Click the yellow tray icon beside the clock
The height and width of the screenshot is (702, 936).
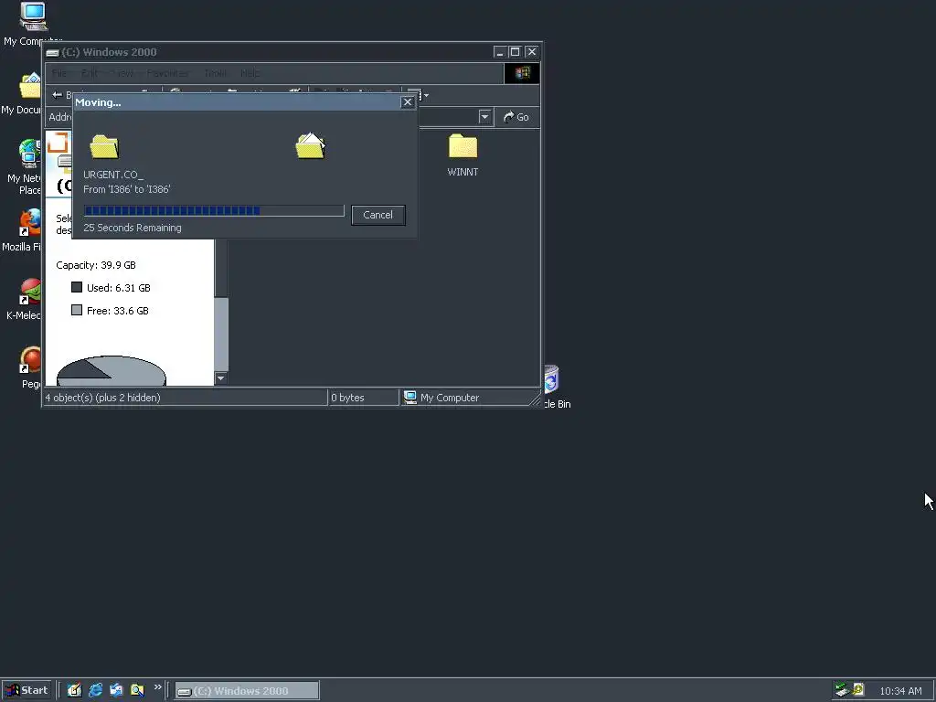point(858,689)
